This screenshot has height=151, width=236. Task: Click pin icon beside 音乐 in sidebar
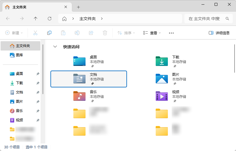click(x=38, y=111)
